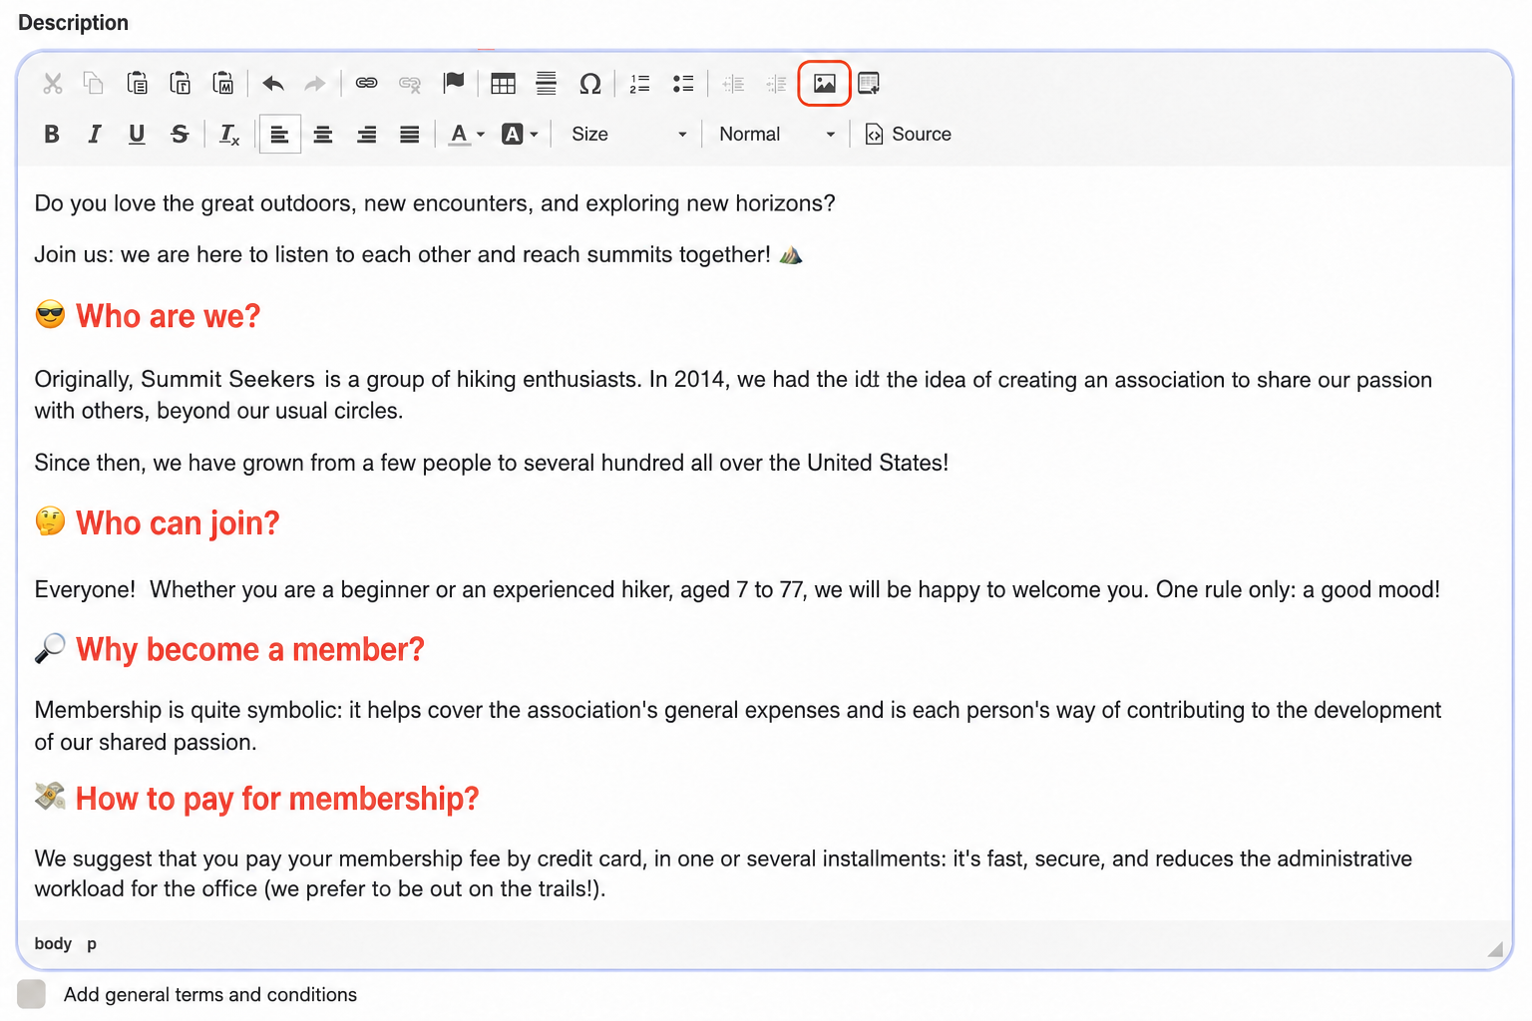Click Paste as plain text icon
This screenshot has width=1532, height=1021.
click(181, 84)
